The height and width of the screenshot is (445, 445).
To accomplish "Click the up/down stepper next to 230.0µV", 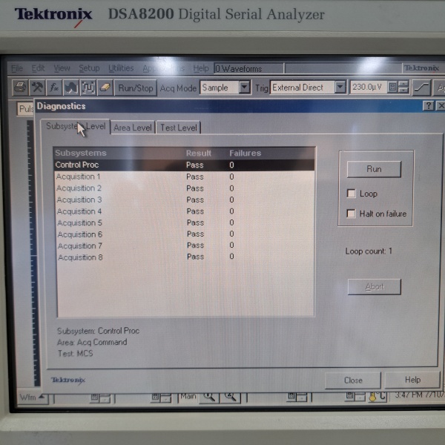I will (x=403, y=87).
